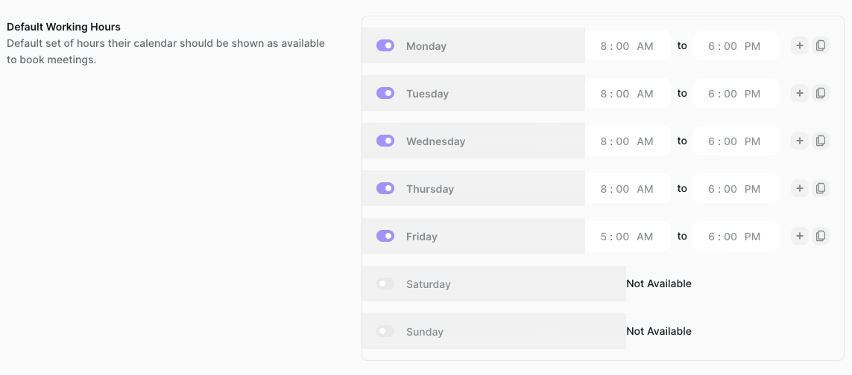Copy Friday's hours to other days
The width and height of the screenshot is (852, 375).
click(821, 236)
